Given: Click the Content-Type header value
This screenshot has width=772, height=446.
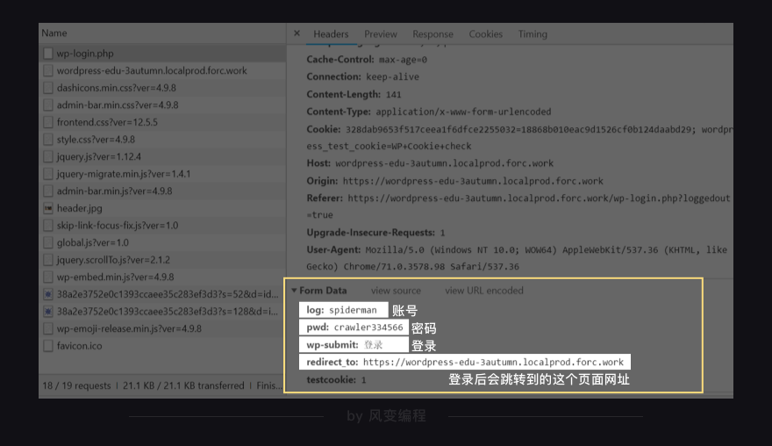Looking at the screenshot, I should [463, 111].
